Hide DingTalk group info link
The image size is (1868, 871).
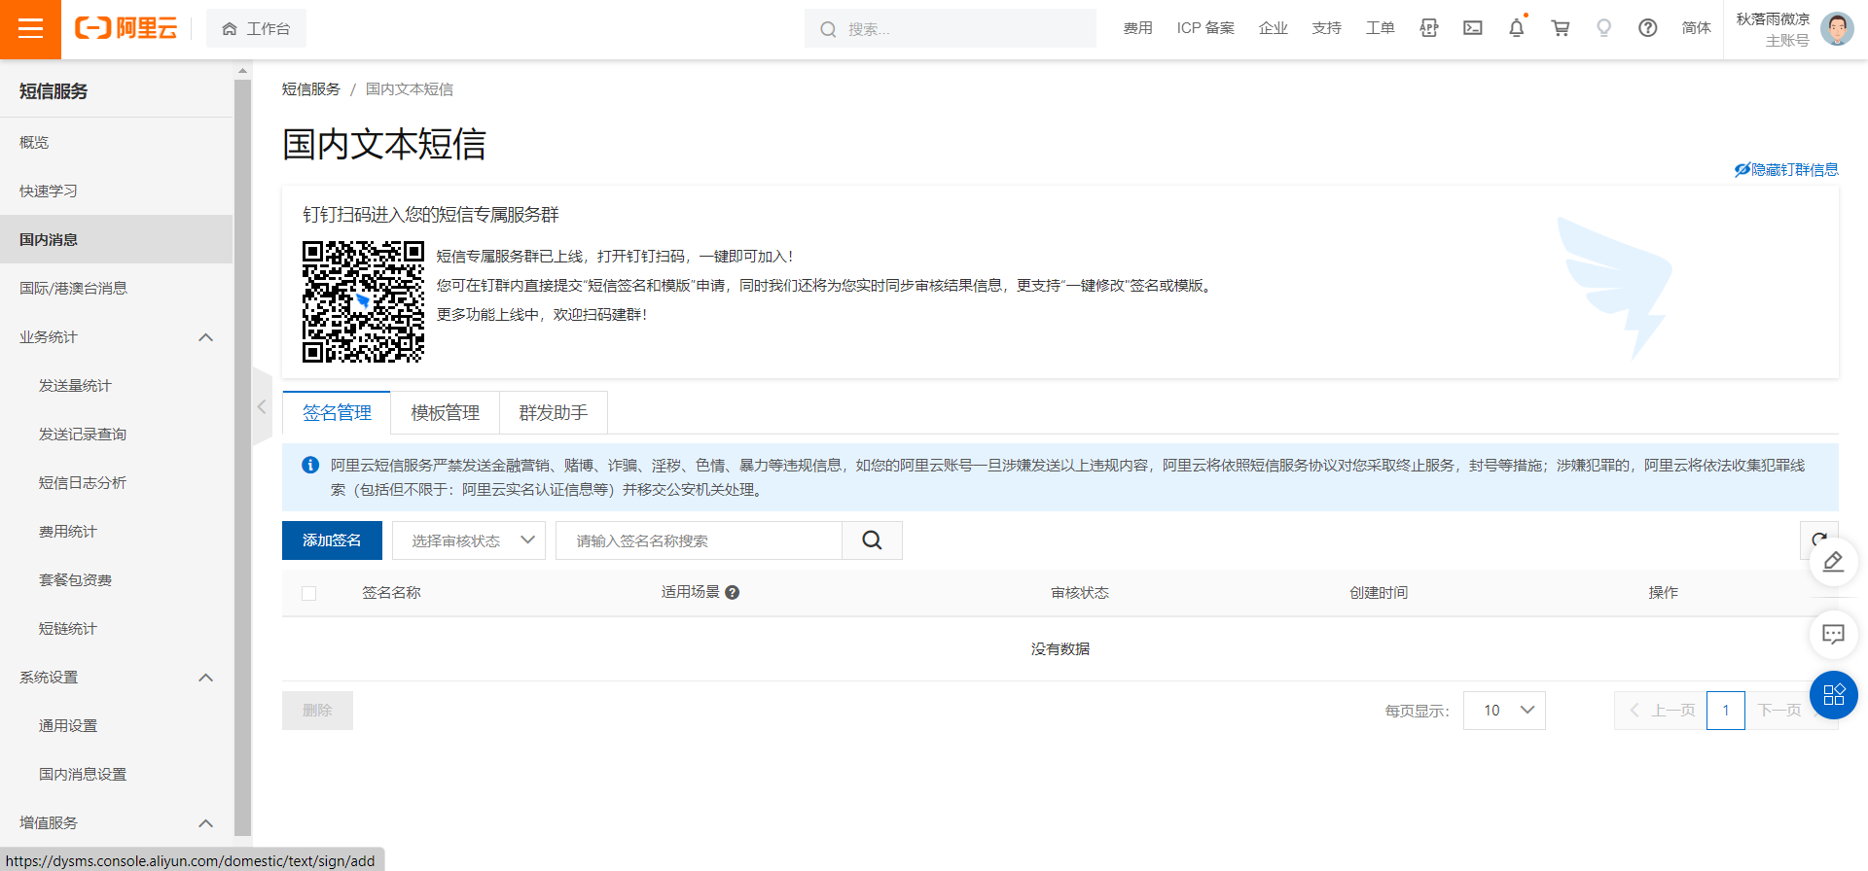coord(1786,169)
